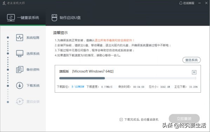Click the 温馨提示 heading
The width and height of the screenshot is (210, 132).
[60, 33]
